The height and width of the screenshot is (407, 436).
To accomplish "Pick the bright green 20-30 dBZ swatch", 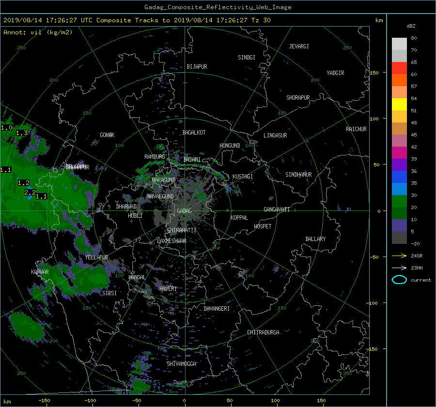I will (399, 201).
